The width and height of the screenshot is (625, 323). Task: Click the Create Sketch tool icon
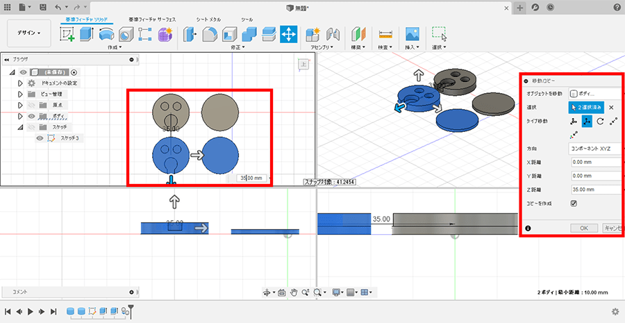click(67, 34)
